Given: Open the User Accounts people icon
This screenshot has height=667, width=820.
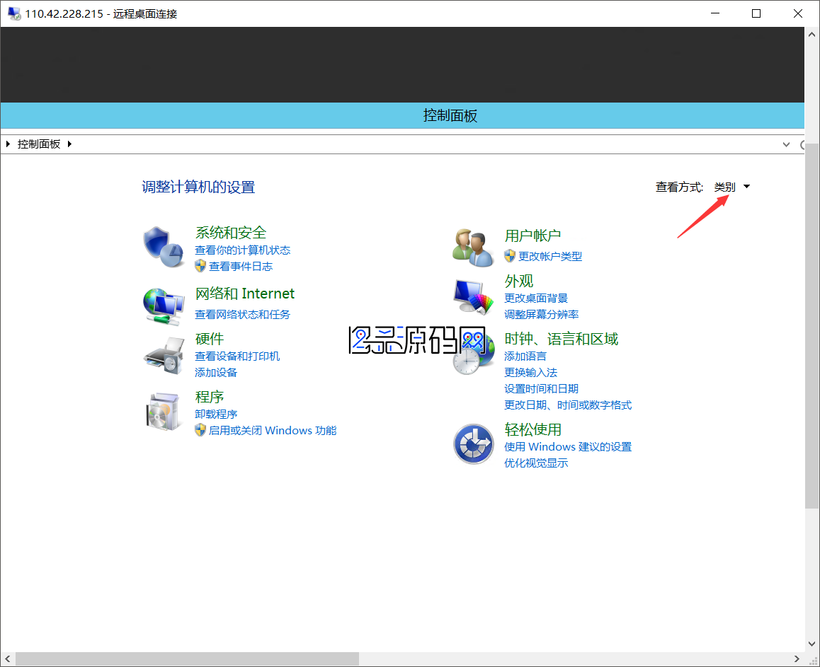Looking at the screenshot, I should (473, 248).
